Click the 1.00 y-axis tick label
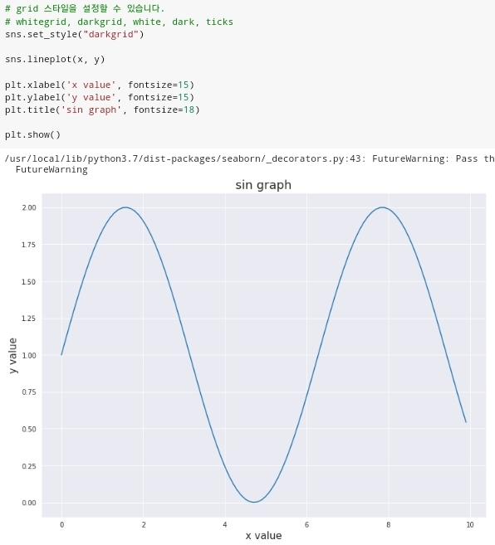The image size is (495, 545). click(x=29, y=356)
